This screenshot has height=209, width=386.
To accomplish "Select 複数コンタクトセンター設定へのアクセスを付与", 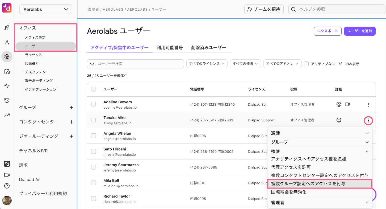I will pyautogui.click(x=320, y=175).
